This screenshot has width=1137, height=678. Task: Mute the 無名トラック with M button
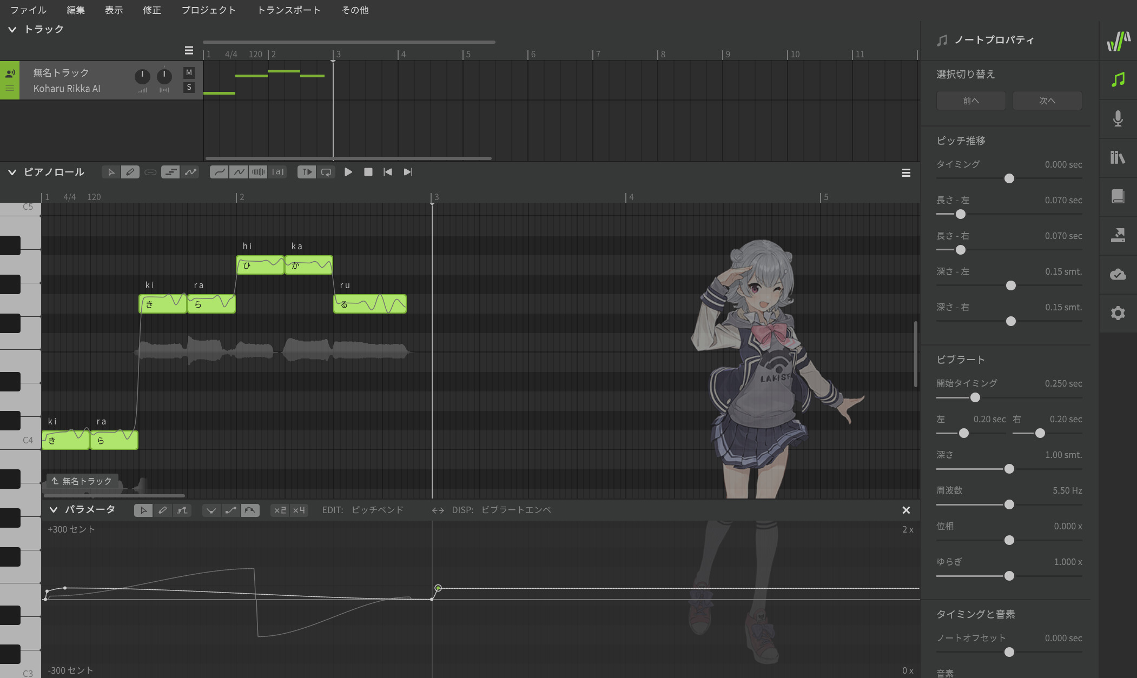pos(189,72)
